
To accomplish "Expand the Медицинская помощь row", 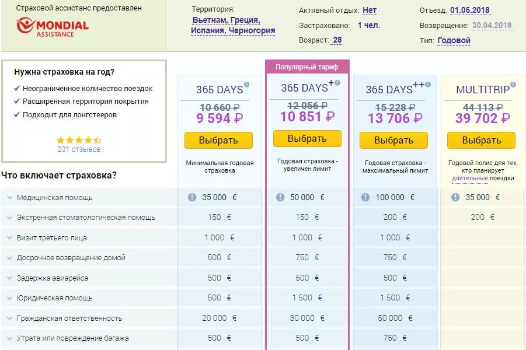I will tap(10, 198).
